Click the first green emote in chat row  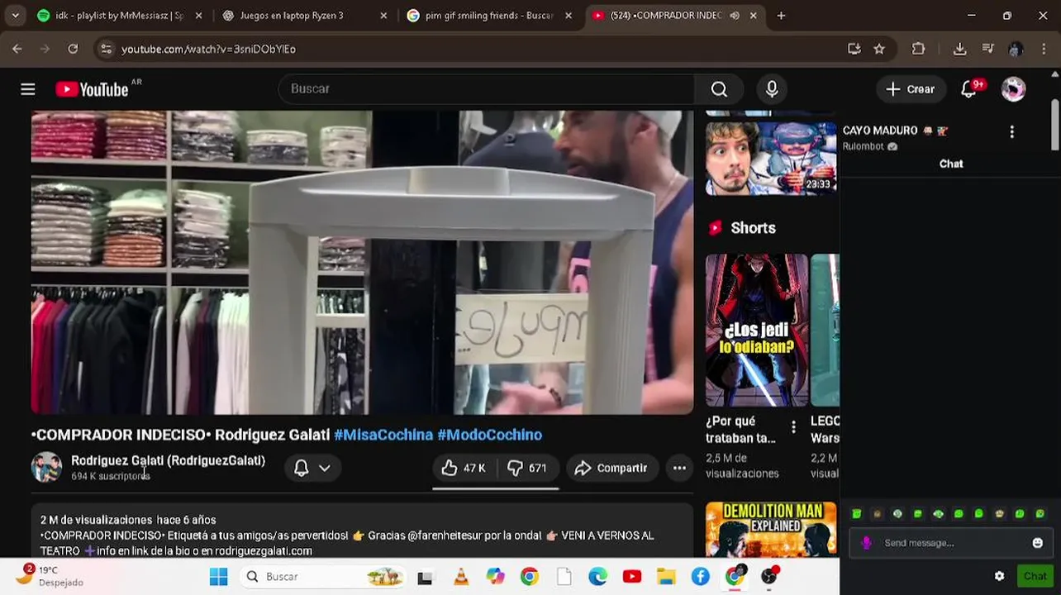coord(857,514)
